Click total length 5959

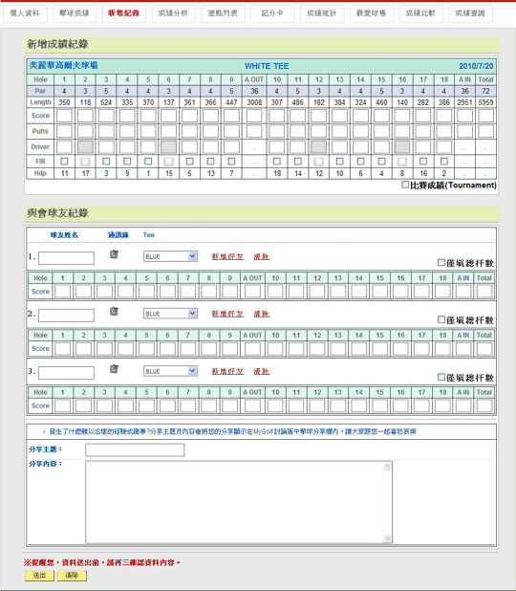coord(485,102)
